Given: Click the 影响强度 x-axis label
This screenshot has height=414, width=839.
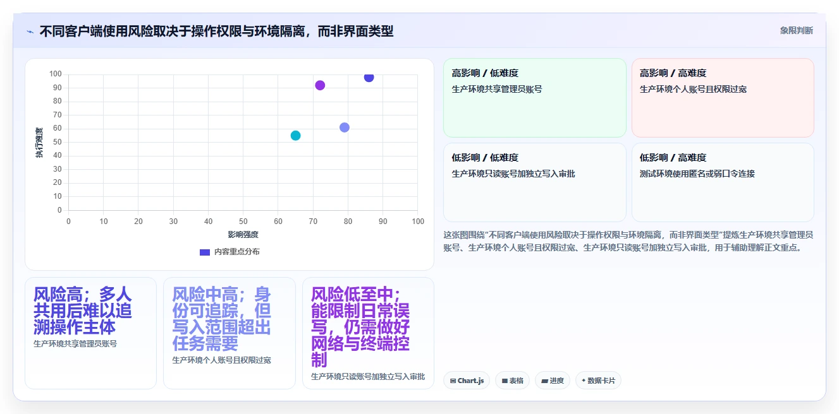Looking at the screenshot, I should tap(243, 235).
